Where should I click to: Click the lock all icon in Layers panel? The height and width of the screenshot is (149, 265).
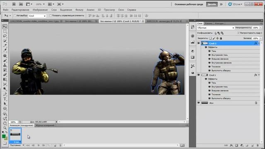pyautogui.click(x=221, y=38)
